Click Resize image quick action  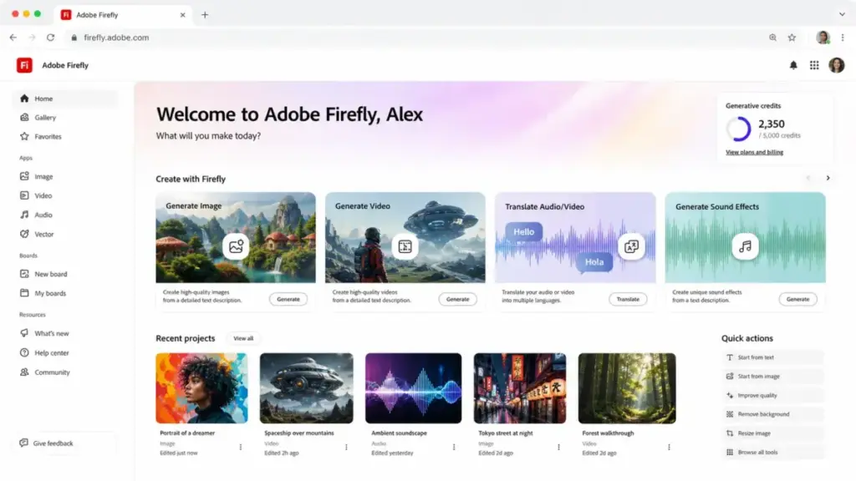(x=772, y=433)
